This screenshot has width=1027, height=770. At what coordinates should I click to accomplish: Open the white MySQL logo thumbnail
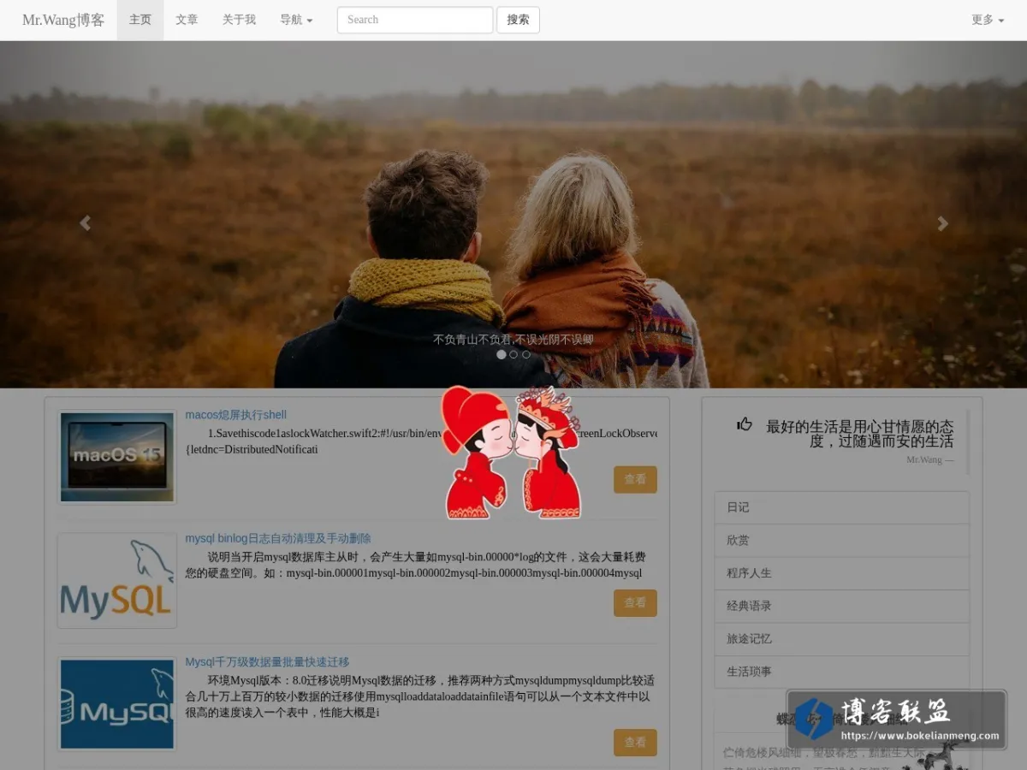click(x=117, y=581)
